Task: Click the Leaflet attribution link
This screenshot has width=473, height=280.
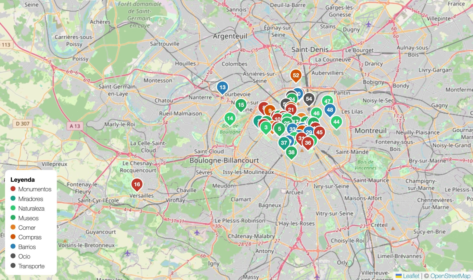Action: pyautogui.click(x=411, y=276)
